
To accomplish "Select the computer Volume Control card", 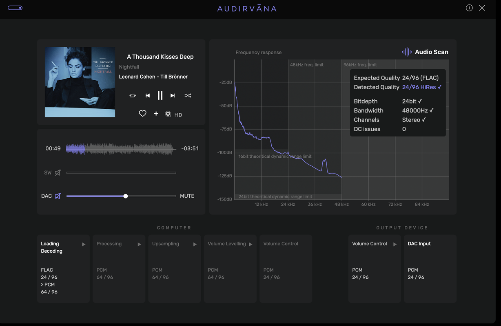I will pos(286,269).
